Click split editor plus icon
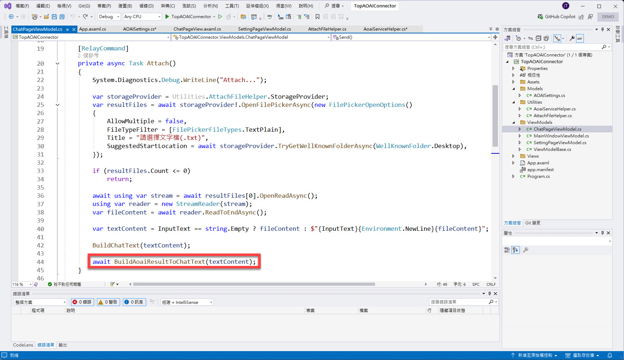This screenshot has height=360, width=624. (495, 37)
